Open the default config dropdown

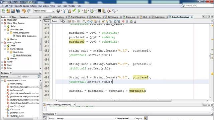[x=53, y=11]
